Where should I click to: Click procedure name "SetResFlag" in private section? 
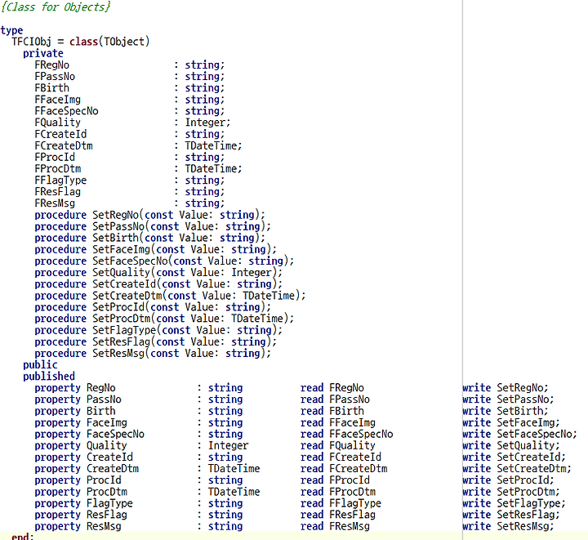tap(122, 342)
